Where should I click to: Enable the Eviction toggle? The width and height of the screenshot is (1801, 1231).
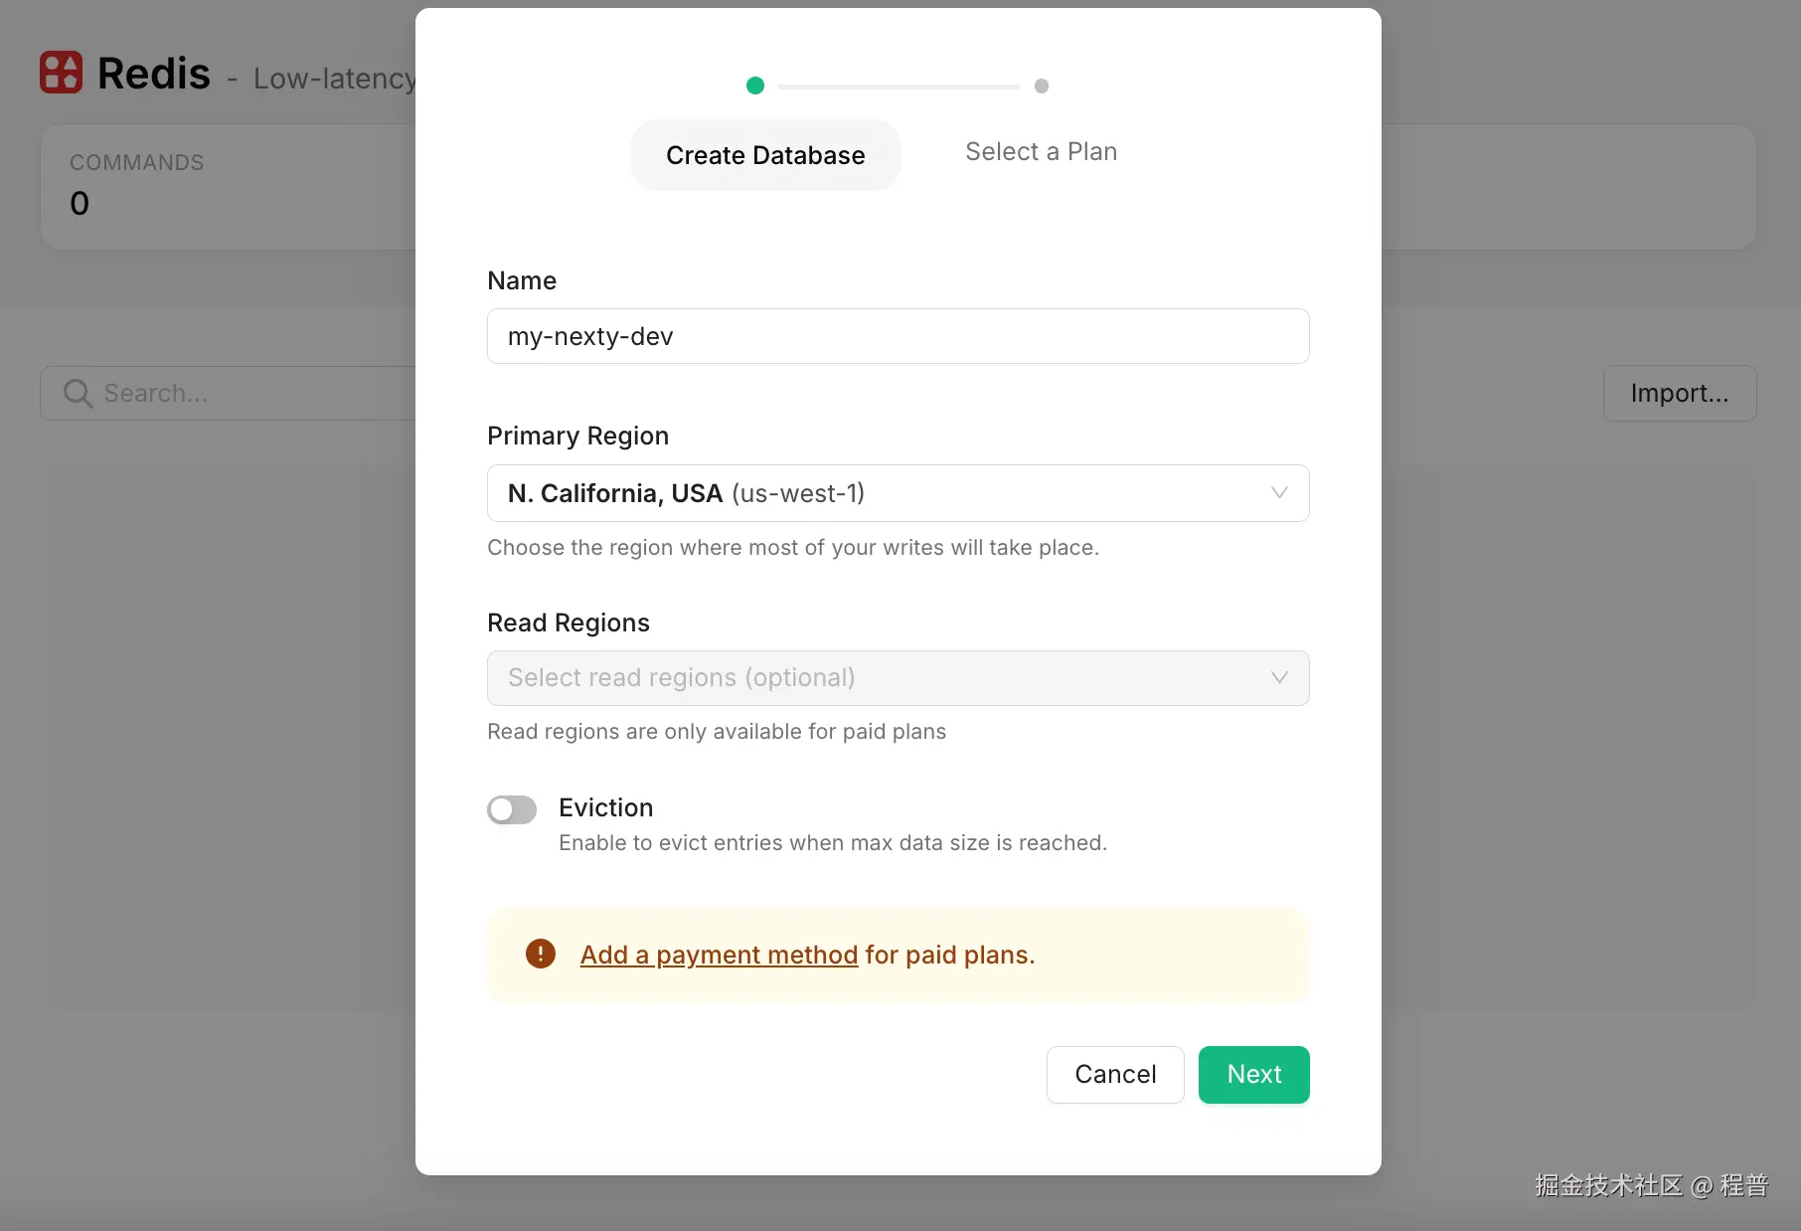(511, 809)
